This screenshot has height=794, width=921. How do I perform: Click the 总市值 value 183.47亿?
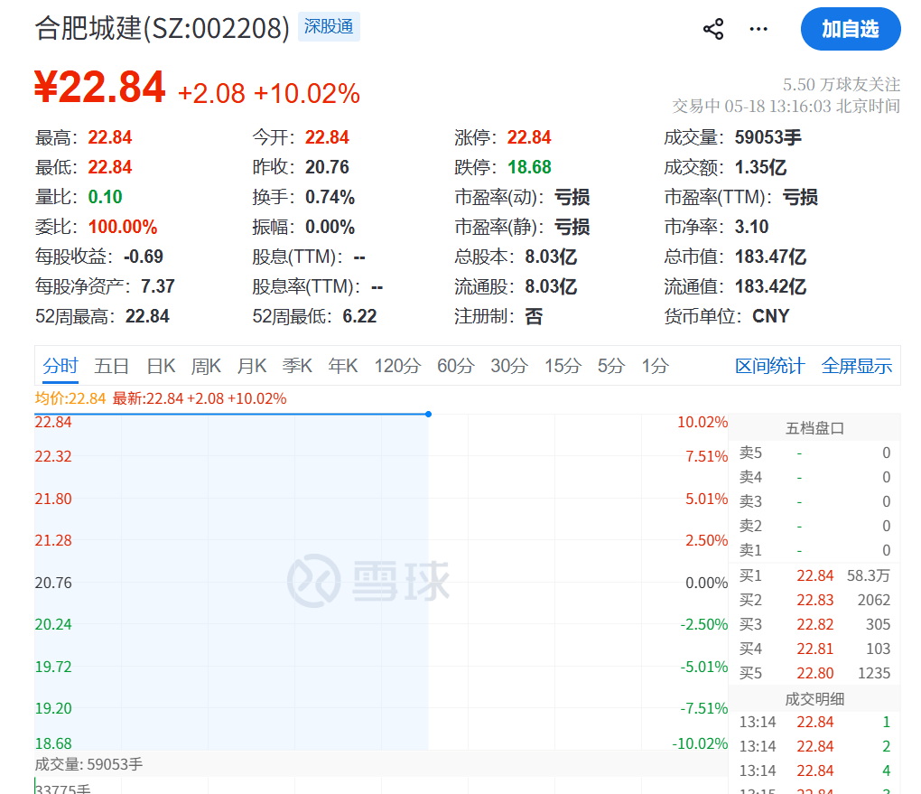click(770, 257)
